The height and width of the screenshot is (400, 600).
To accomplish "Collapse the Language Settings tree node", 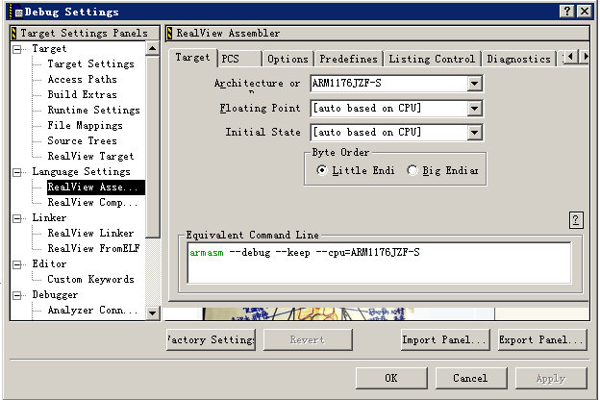I will tap(17, 172).
